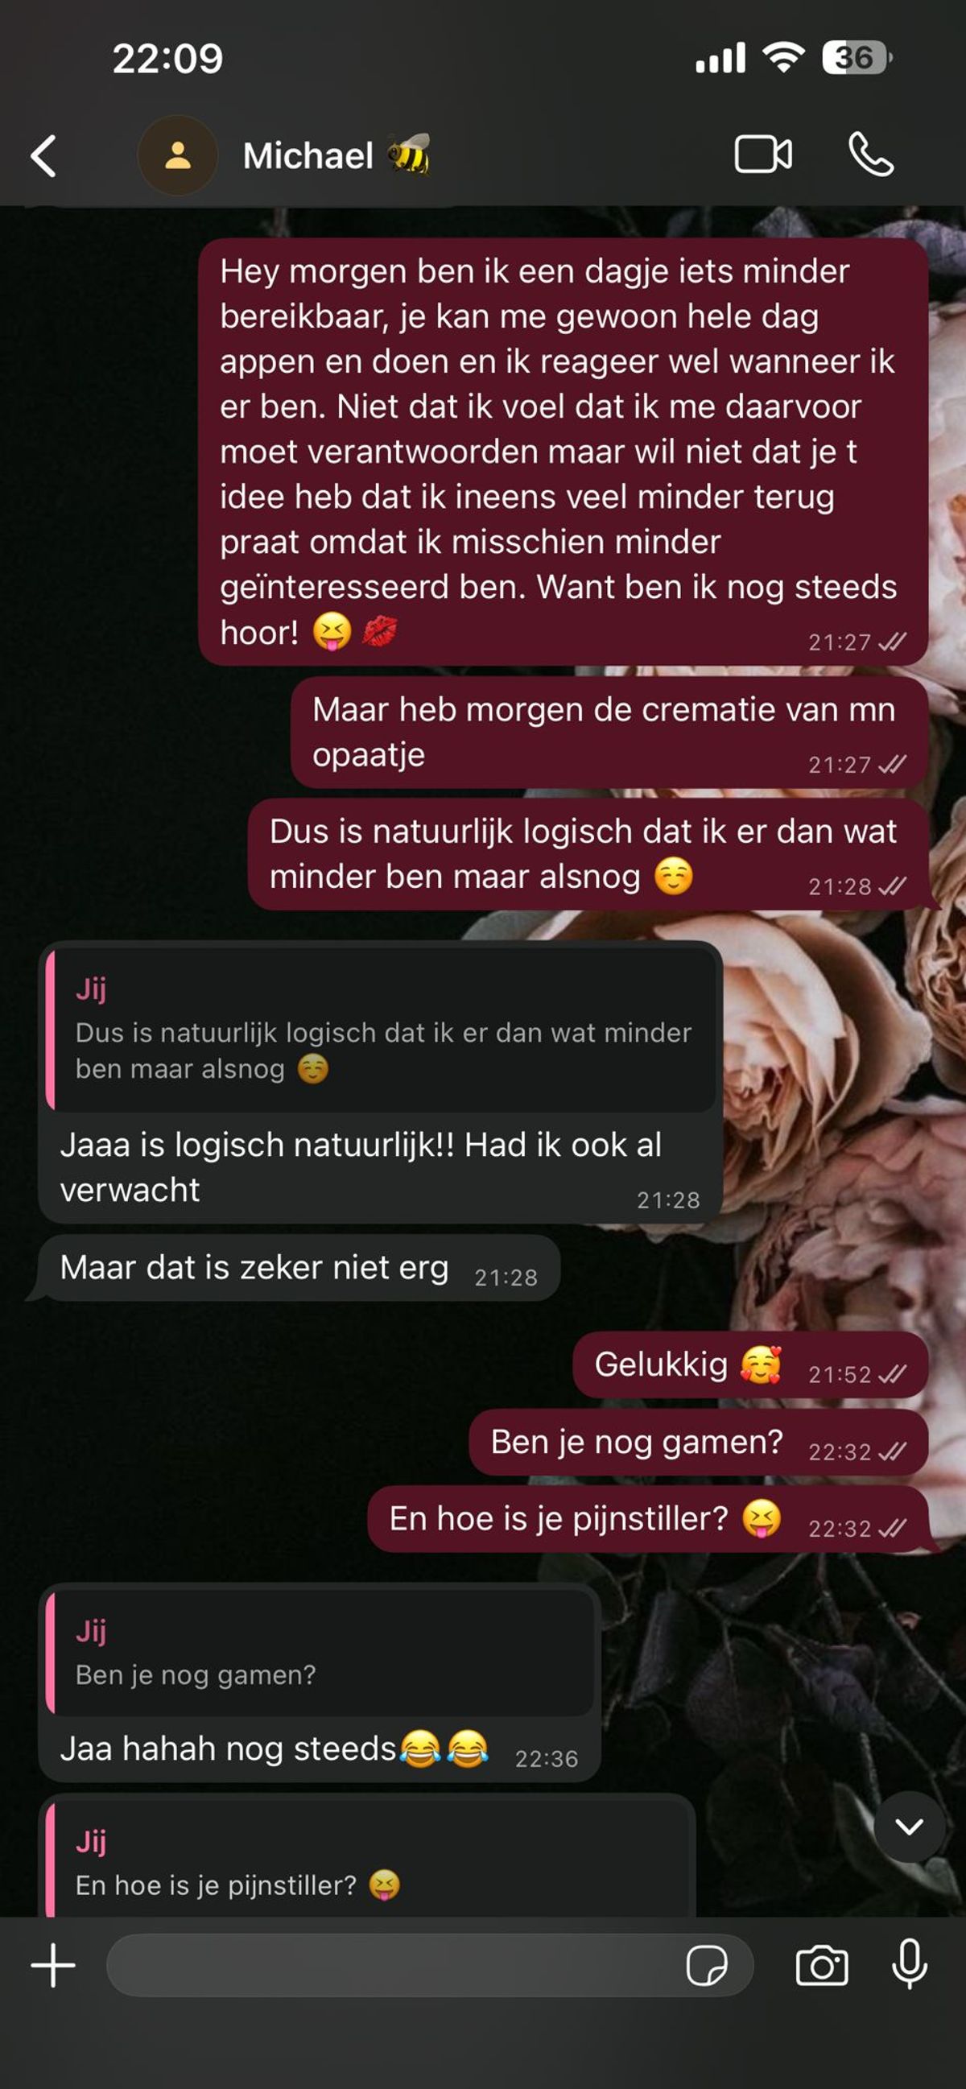Tap the microphone to record voice message
Viewport: 966px width, 2089px height.
point(909,1965)
